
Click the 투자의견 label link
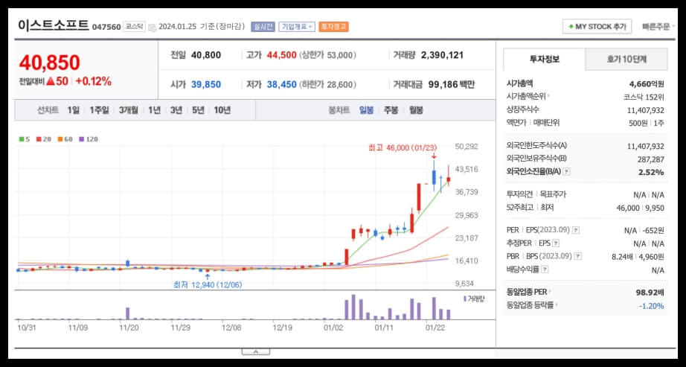pyautogui.click(x=519, y=194)
